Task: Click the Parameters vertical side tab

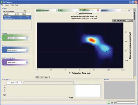Action: pyautogui.click(x=135, y=16)
